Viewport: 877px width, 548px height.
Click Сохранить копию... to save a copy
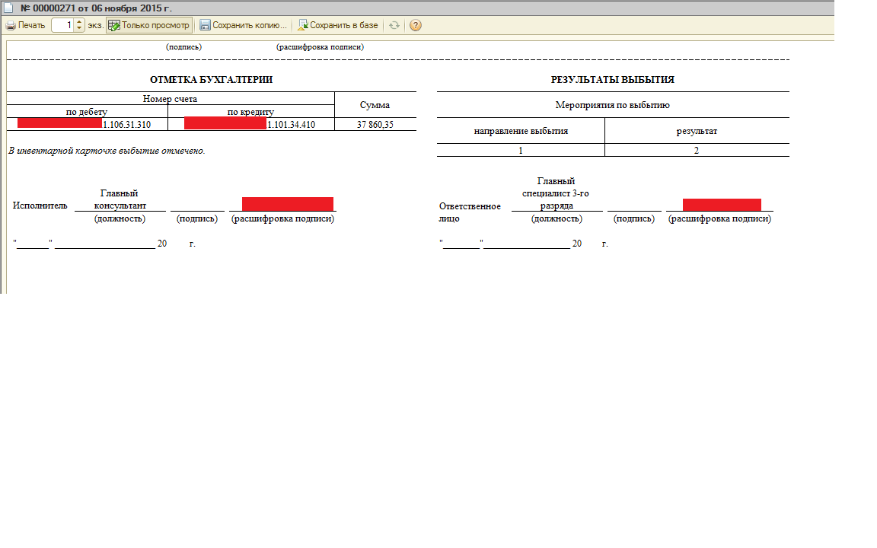(x=244, y=25)
